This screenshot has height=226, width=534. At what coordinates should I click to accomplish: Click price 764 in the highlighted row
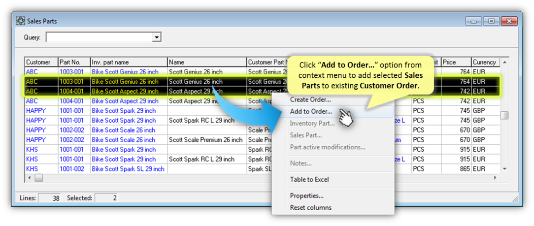tap(456, 82)
